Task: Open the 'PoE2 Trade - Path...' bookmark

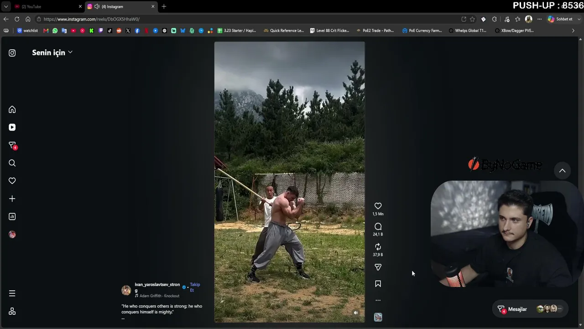Action: pyautogui.click(x=375, y=31)
